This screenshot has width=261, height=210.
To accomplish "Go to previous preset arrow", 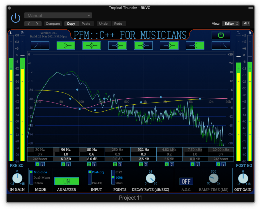I will 29,24.
